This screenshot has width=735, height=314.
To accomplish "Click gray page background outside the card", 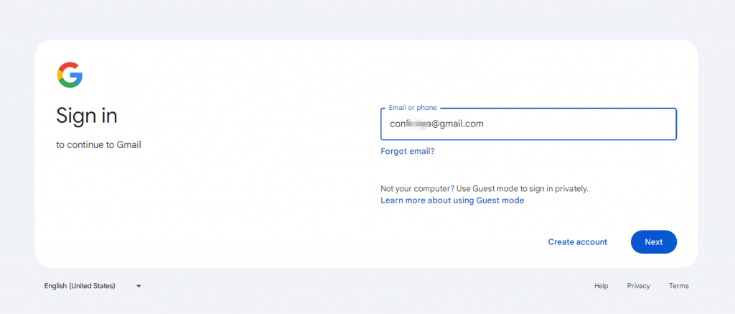I will click(x=367, y=19).
